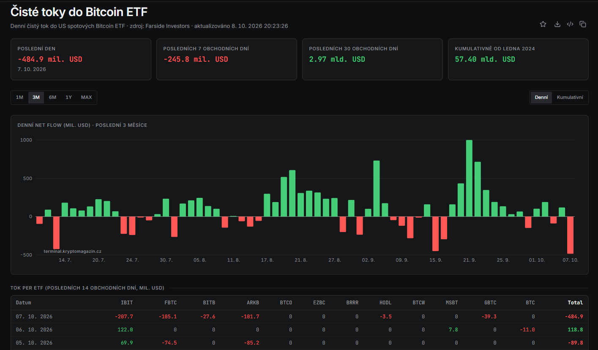Image resolution: width=598 pixels, height=350 pixels.
Task: Open the Posledních 30 obchodních dní card
Action: pyautogui.click(x=372, y=59)
